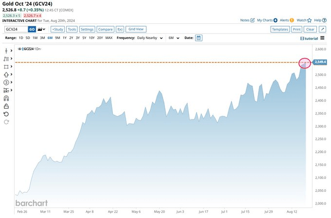Click the Notes edit icon
The image size is (331, 218).
coord(252,20)
